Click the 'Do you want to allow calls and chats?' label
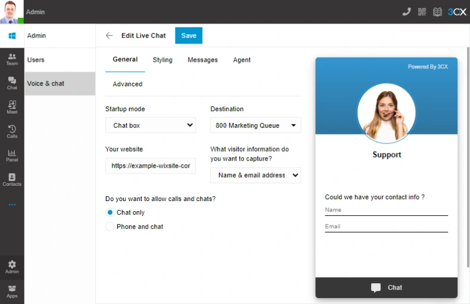This screenshot has width=470, height=304. point(161,199)
